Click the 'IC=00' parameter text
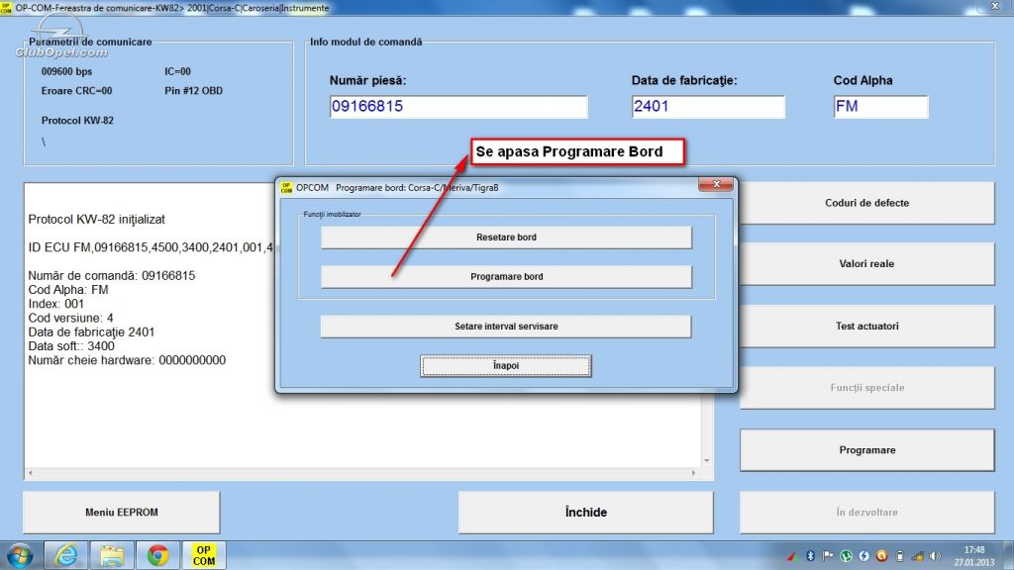Viewport: 1014px width, 570px height. point(177,71)
